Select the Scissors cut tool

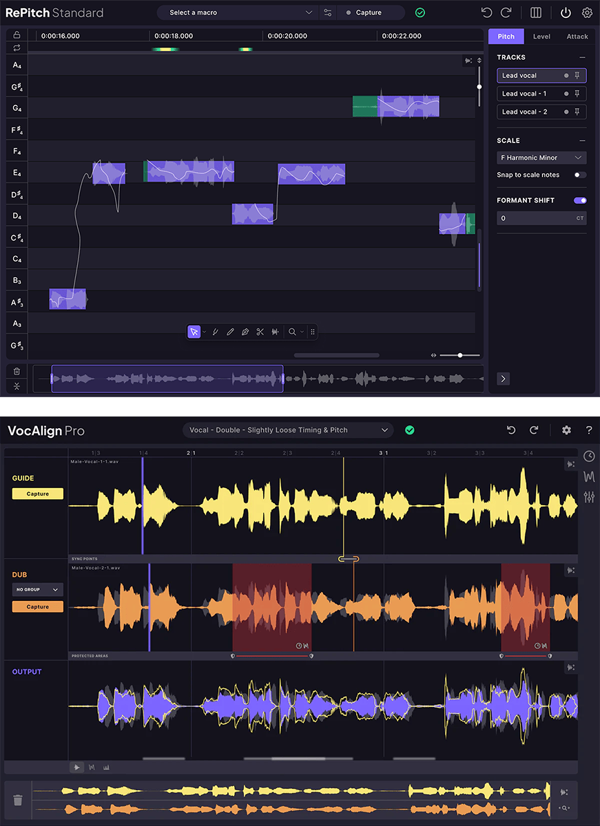point(260,332)
